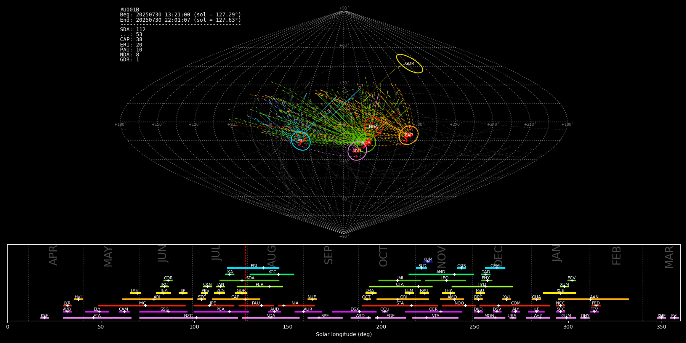Click the purple PCA shower bar in timeline

pyautogui.click(x=221, y=312)
